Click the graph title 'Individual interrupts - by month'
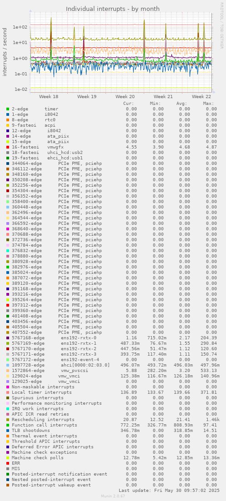Viewport: 226px width, 501px height. 113,9
